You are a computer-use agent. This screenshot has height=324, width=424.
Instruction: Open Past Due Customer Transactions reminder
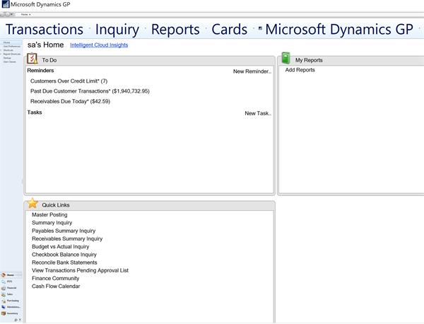pos(90,91)
